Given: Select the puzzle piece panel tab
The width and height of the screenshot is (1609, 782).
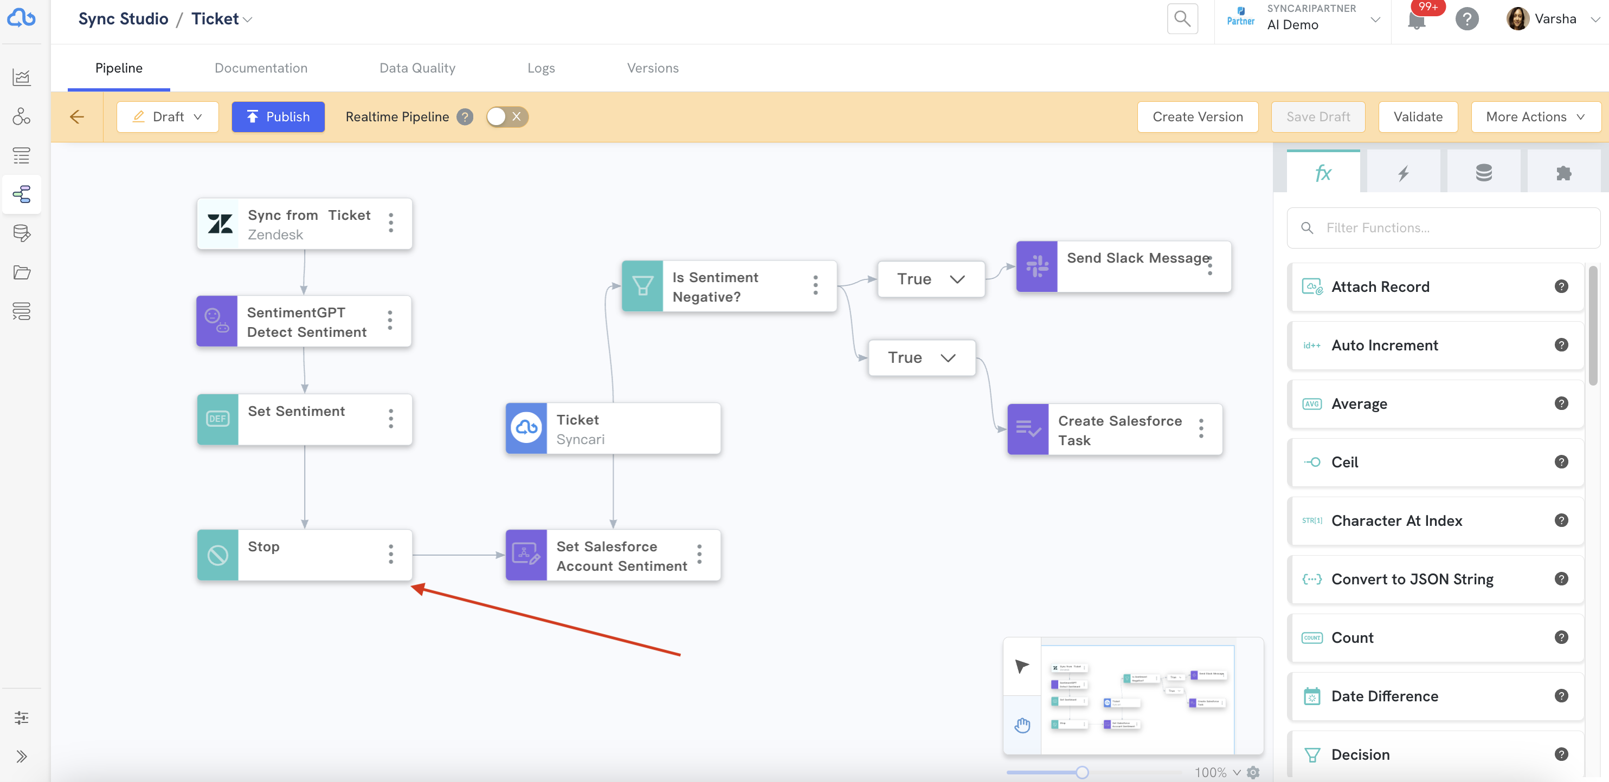Looking at the screenshot, I should [x=1563, y=172].
